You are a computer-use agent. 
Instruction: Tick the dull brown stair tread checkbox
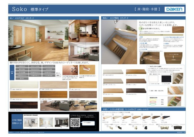coord(127,94)
